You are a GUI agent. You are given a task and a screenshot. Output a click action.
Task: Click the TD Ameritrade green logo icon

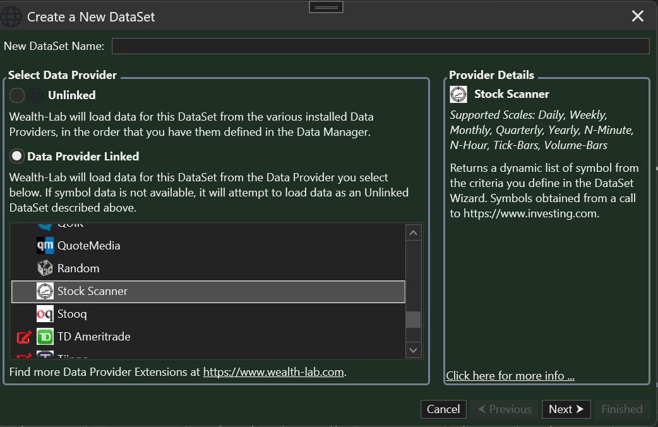pos(45,337)
